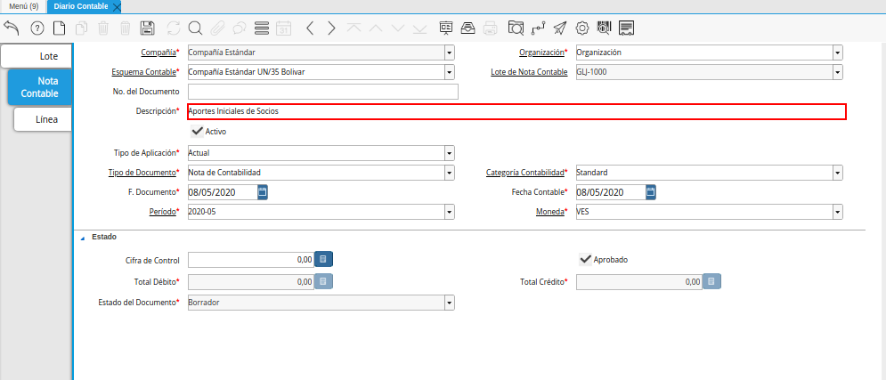The image size is (886, 380).
Task: Click the first Delete trash icon
Action: (104, 28)
